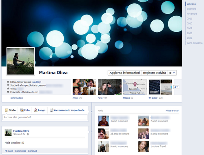Click the Aggiorna informazioni button
This screenshot has width=204, height=155.
pyautogui.click(x=124, y=73)
